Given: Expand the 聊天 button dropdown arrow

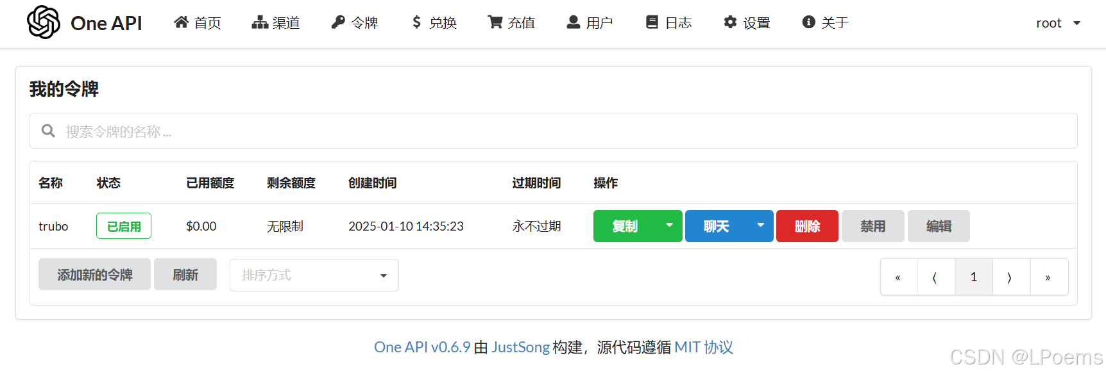Looking at the screenshot, I should coord(760,225).
